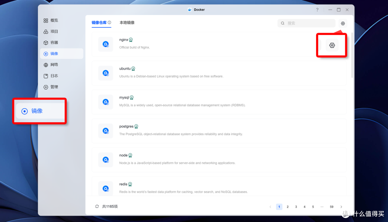
Task: Click the official badge next to nginx
Action: pyautogui.click(x=131, y=40)
